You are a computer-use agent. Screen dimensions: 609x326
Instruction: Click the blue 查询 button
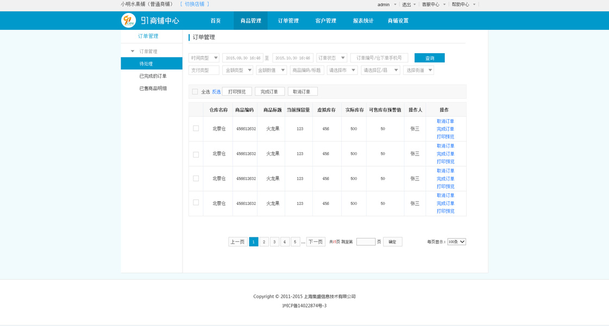coord(430,58)
